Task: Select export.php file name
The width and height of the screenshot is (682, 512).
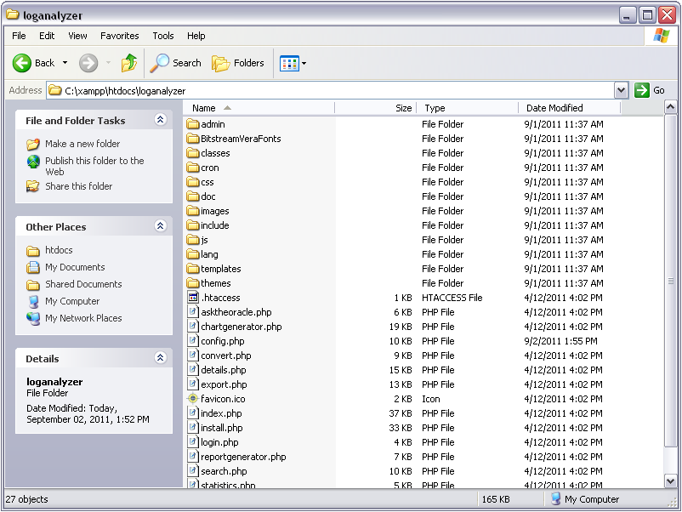Action: coord(224,384)
